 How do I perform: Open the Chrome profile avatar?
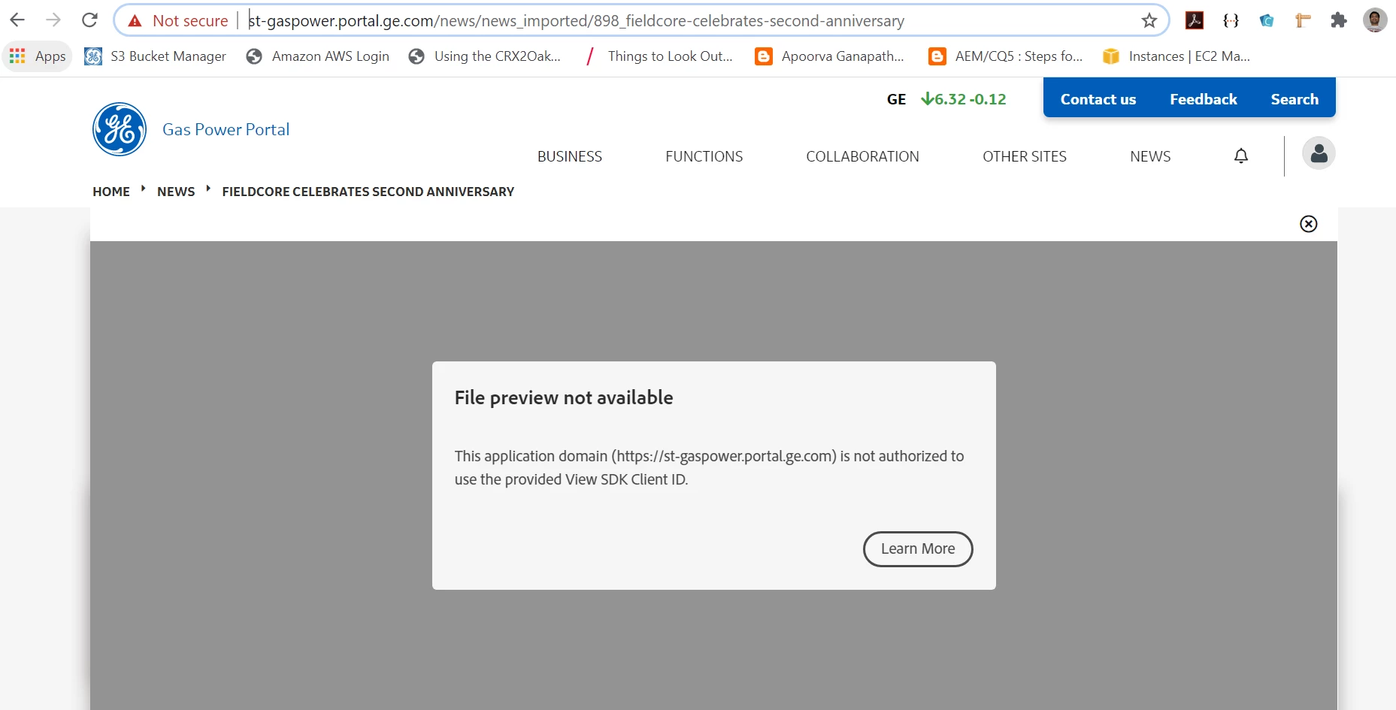pyautogui.click(x=1375, y=20)
